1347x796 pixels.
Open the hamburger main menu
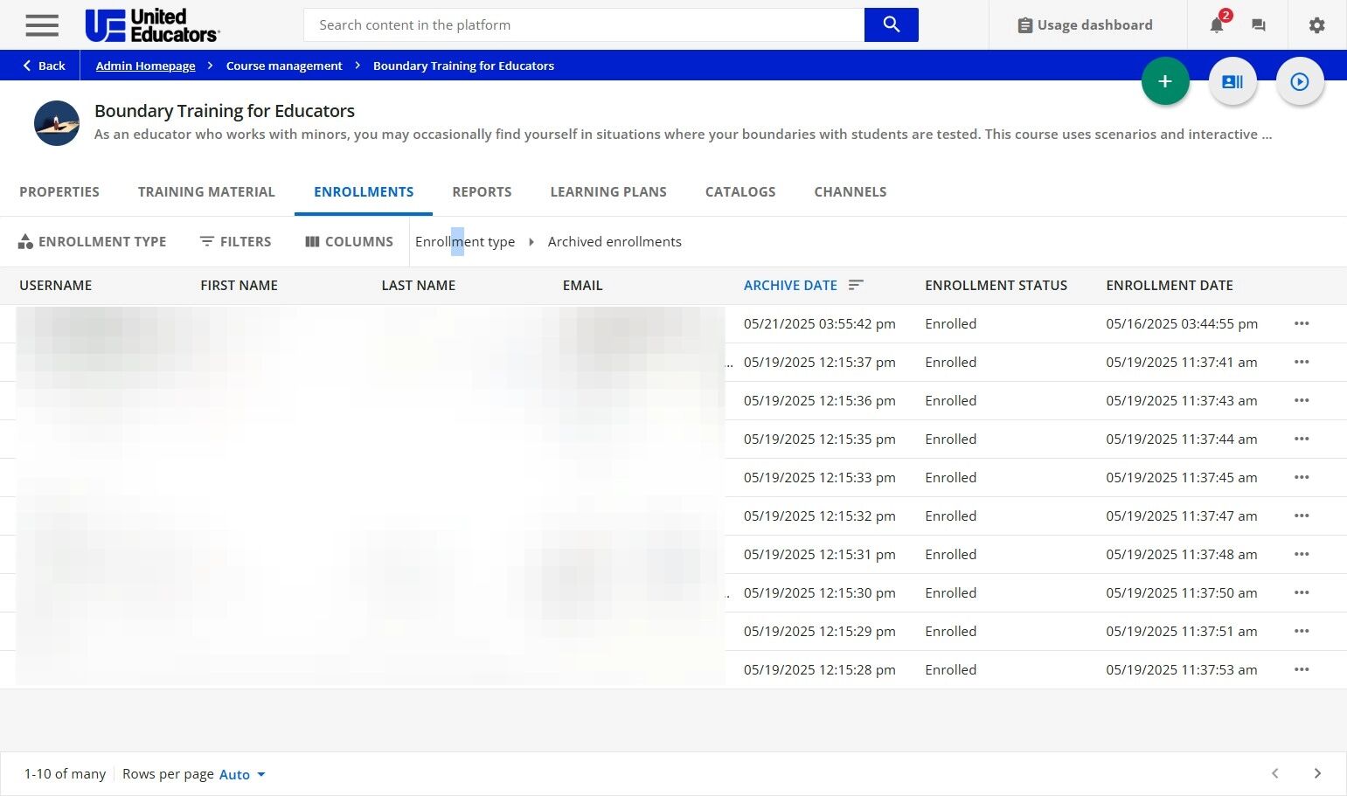[42, 25]
